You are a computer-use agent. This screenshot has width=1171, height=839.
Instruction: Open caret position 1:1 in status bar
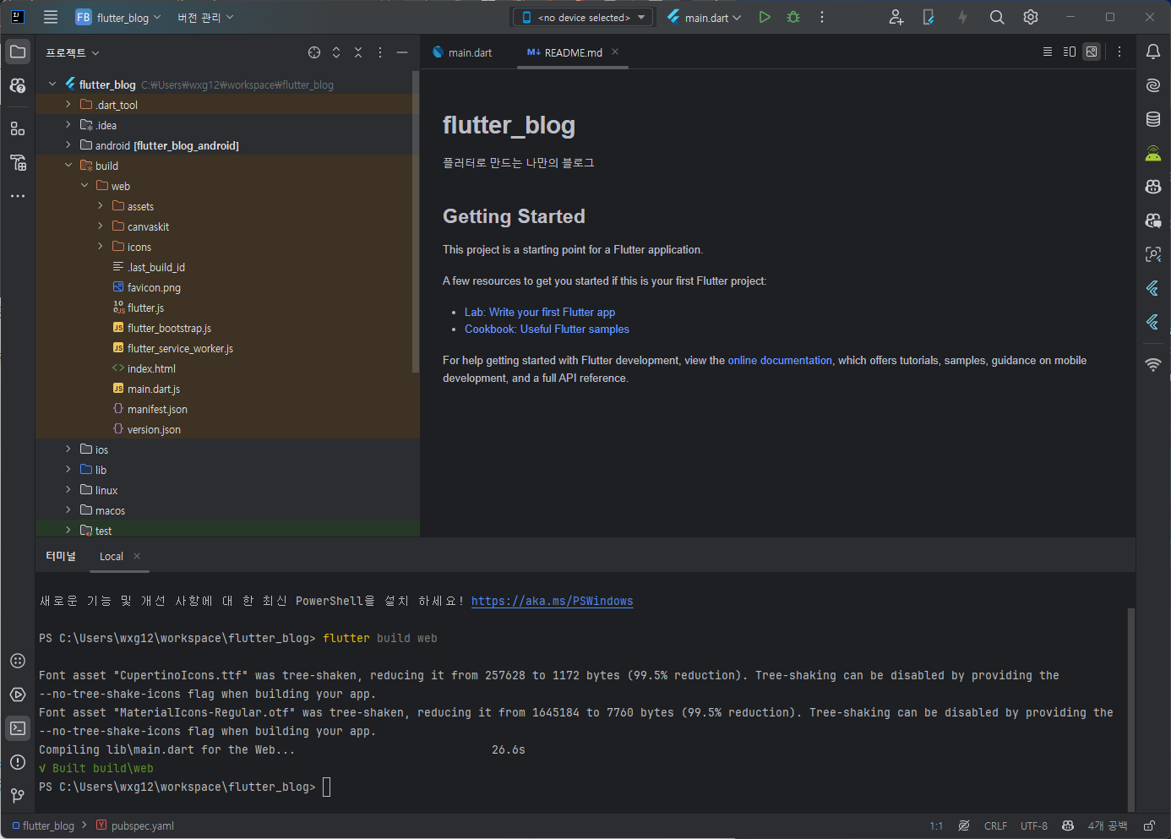coord(936,825)
